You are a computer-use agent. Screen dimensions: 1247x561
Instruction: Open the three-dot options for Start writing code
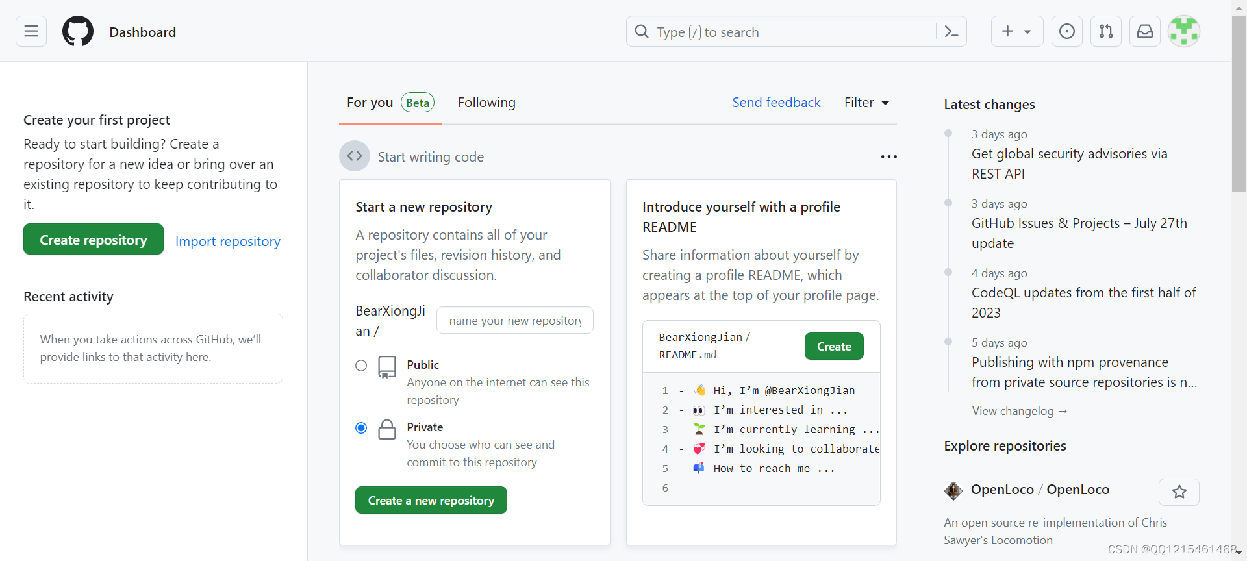[x=888, y=156]
